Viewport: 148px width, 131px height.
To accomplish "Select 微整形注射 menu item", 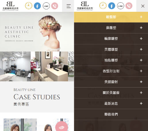I will tap(111, 71).
